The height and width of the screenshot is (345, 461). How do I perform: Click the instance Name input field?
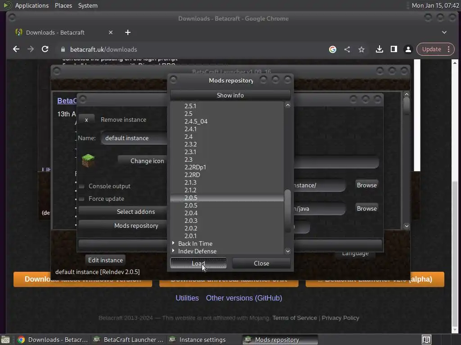tap(134, 138)
